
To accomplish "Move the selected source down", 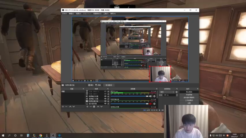I will (101, 106).
